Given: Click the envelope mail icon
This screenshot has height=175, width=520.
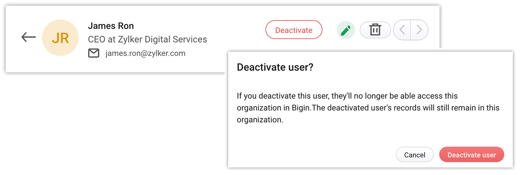Looking at the screenshot, I should pos(94,53).
